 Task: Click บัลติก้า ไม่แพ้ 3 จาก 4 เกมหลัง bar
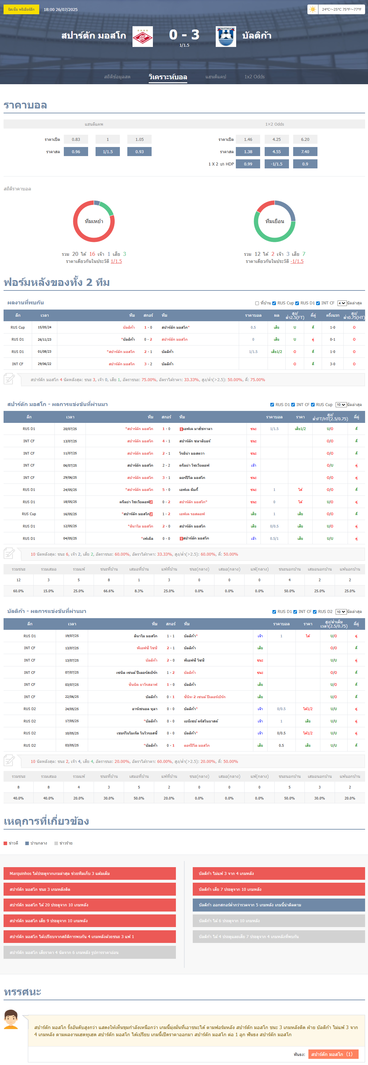tap(279, 873)
